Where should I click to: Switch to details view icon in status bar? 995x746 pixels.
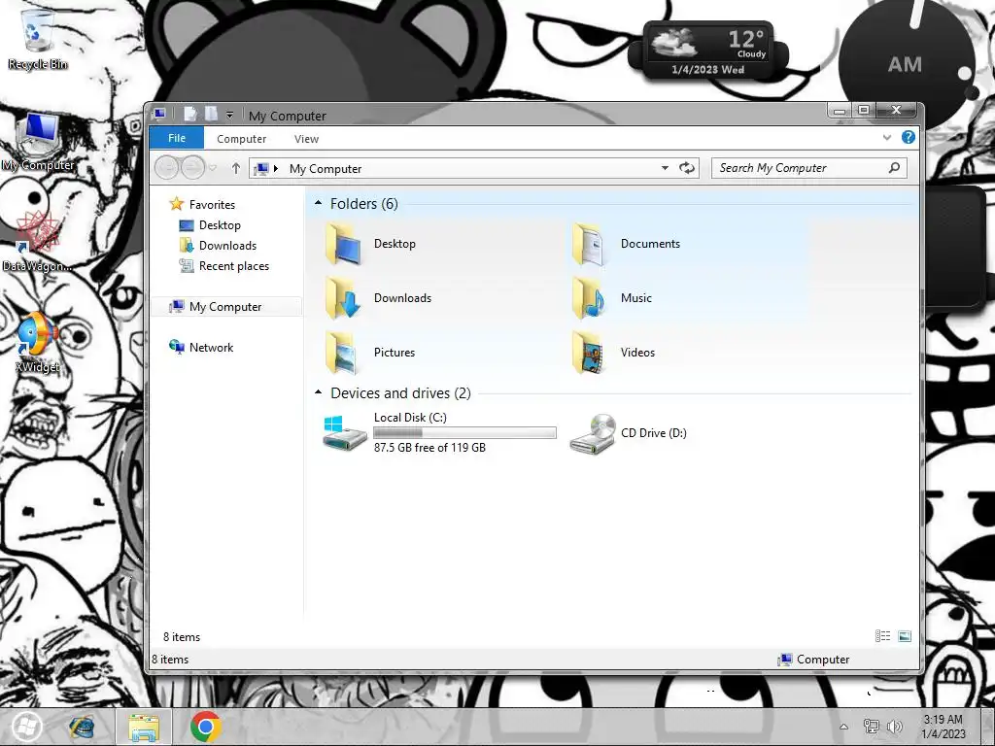[x=882, y=636]
